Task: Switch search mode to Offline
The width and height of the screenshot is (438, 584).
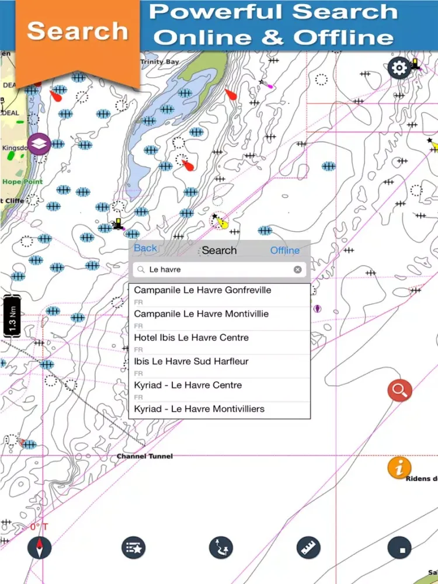Action: [x=284, y=251]
